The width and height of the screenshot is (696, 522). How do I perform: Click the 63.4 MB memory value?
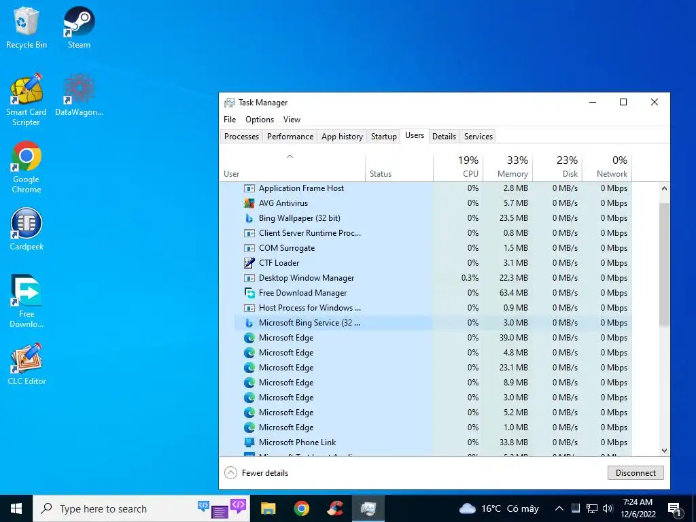tap(514, 293)
